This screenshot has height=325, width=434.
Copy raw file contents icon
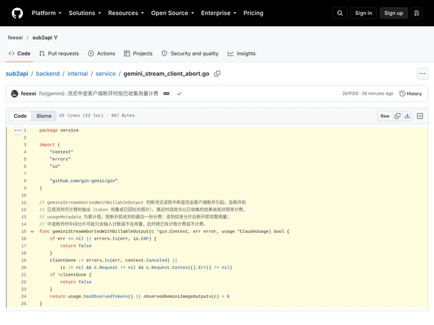click(397, 116)
